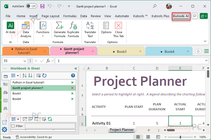Image resolution: width=211 pixels, height=140 pixels.
Task: Click the Insert Function fx button
Action: [48, 61]
